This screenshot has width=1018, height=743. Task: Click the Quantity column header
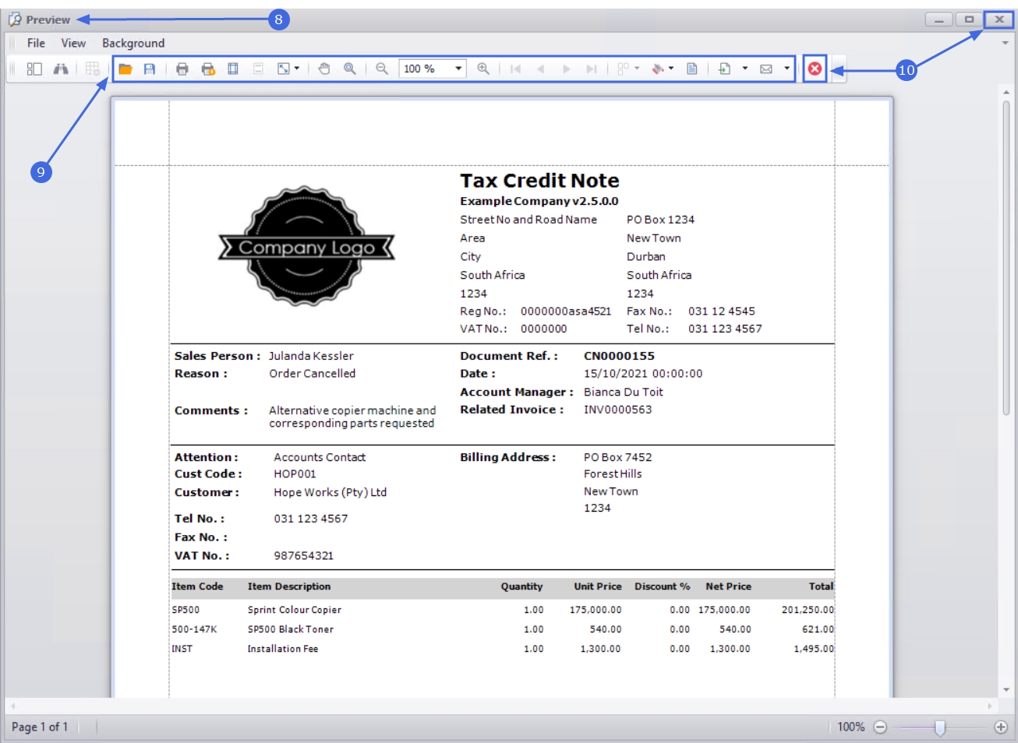point(521,586)
